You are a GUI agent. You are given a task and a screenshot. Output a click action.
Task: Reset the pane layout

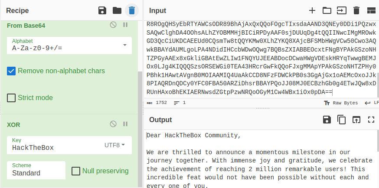(x=371, y=10)
